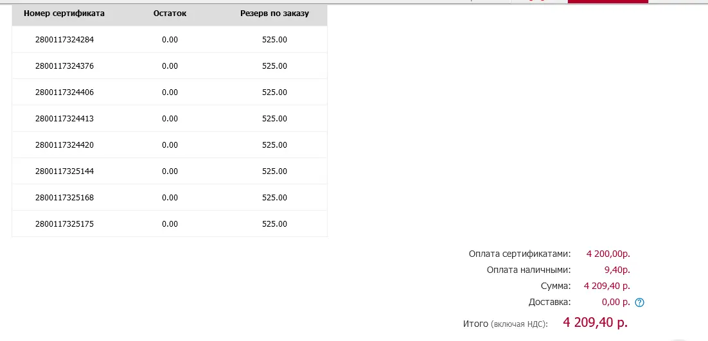Click the delivery help question-mark icon
Viewport: 708px width, 341px height.
click(639, 302)
